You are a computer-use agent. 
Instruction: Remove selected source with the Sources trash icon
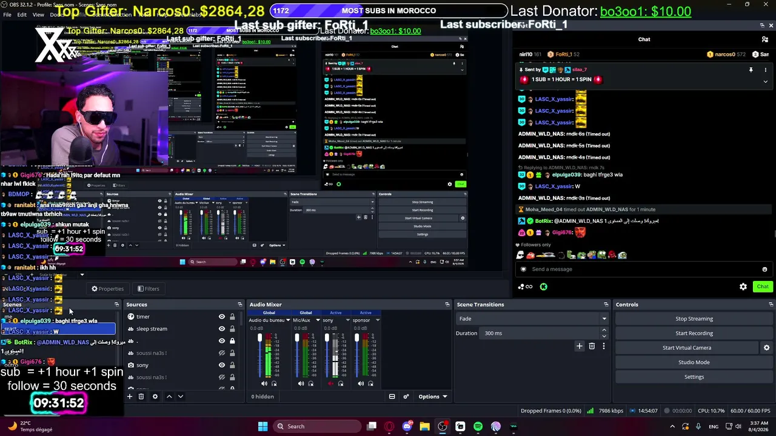click(141, 397)
